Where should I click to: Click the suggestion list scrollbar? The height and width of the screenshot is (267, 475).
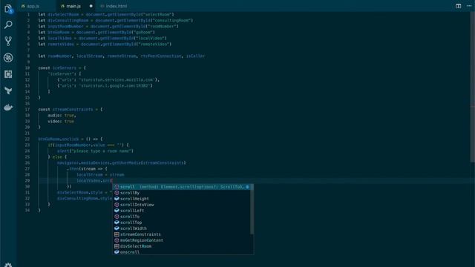tap(252, 209)
